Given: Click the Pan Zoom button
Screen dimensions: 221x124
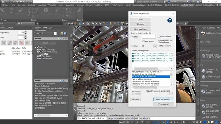Looking at the screenshot, I should [x=135, y=100].
